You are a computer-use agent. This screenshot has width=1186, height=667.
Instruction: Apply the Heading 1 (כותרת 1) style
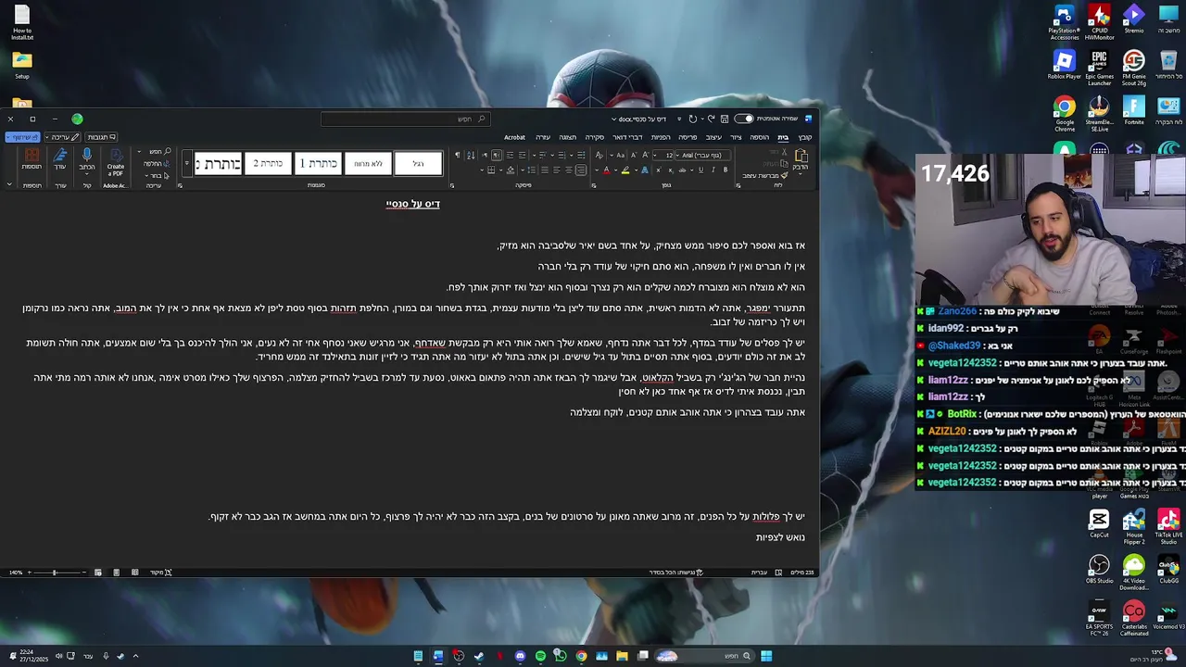point(318,164)
